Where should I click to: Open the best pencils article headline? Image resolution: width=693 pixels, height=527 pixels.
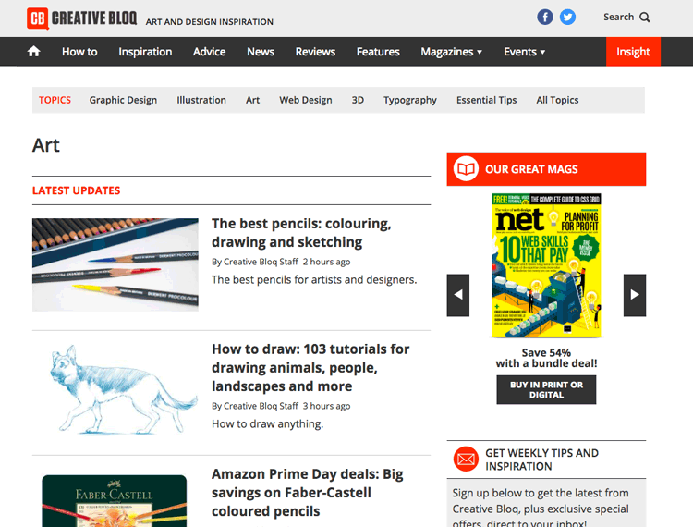click(x=301, y=233)
